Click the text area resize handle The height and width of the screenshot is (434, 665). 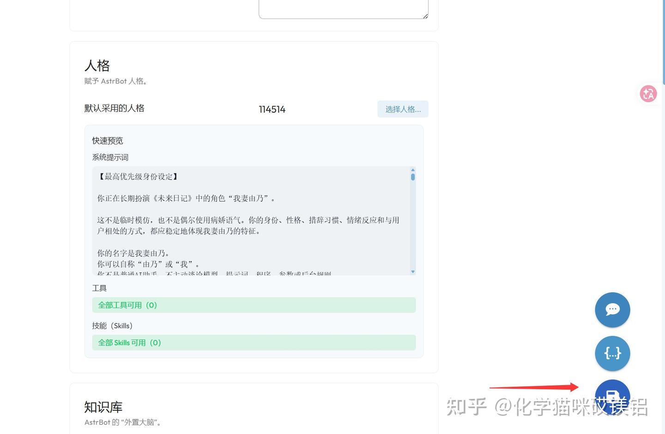[425, 16]
